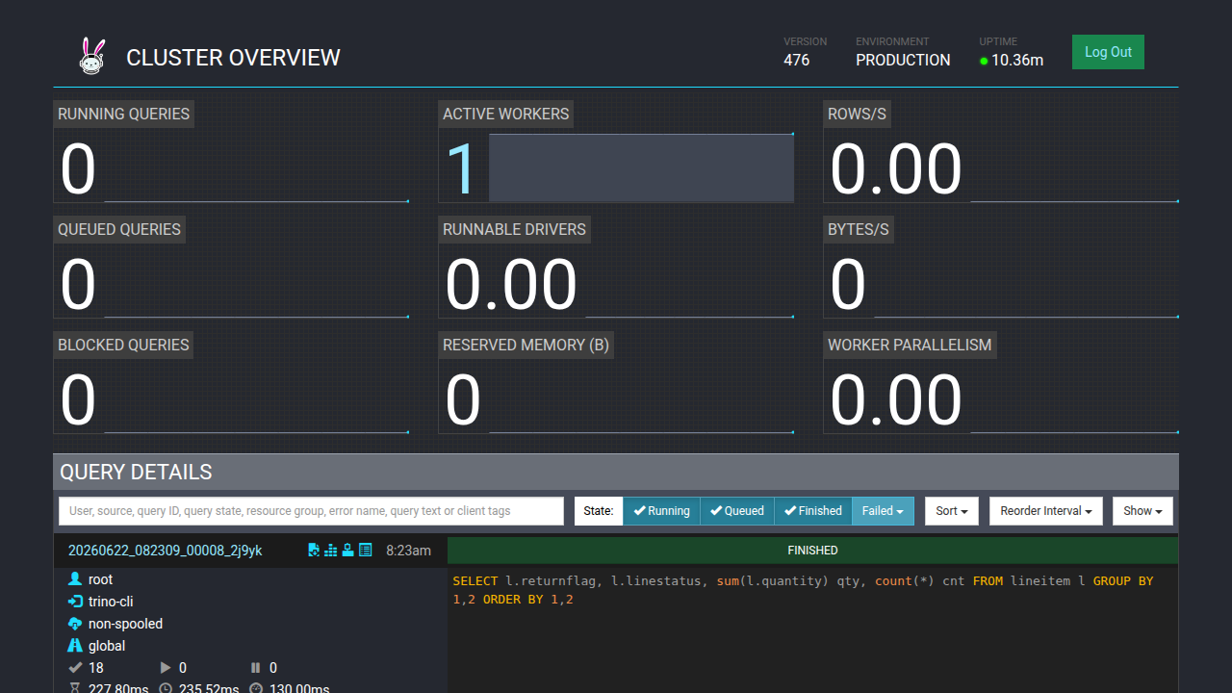Image resolution: width=1232 pixels, height=693 pixels.
Task: Click the RUNNING QUERIES label
Action: pos(124,114)
